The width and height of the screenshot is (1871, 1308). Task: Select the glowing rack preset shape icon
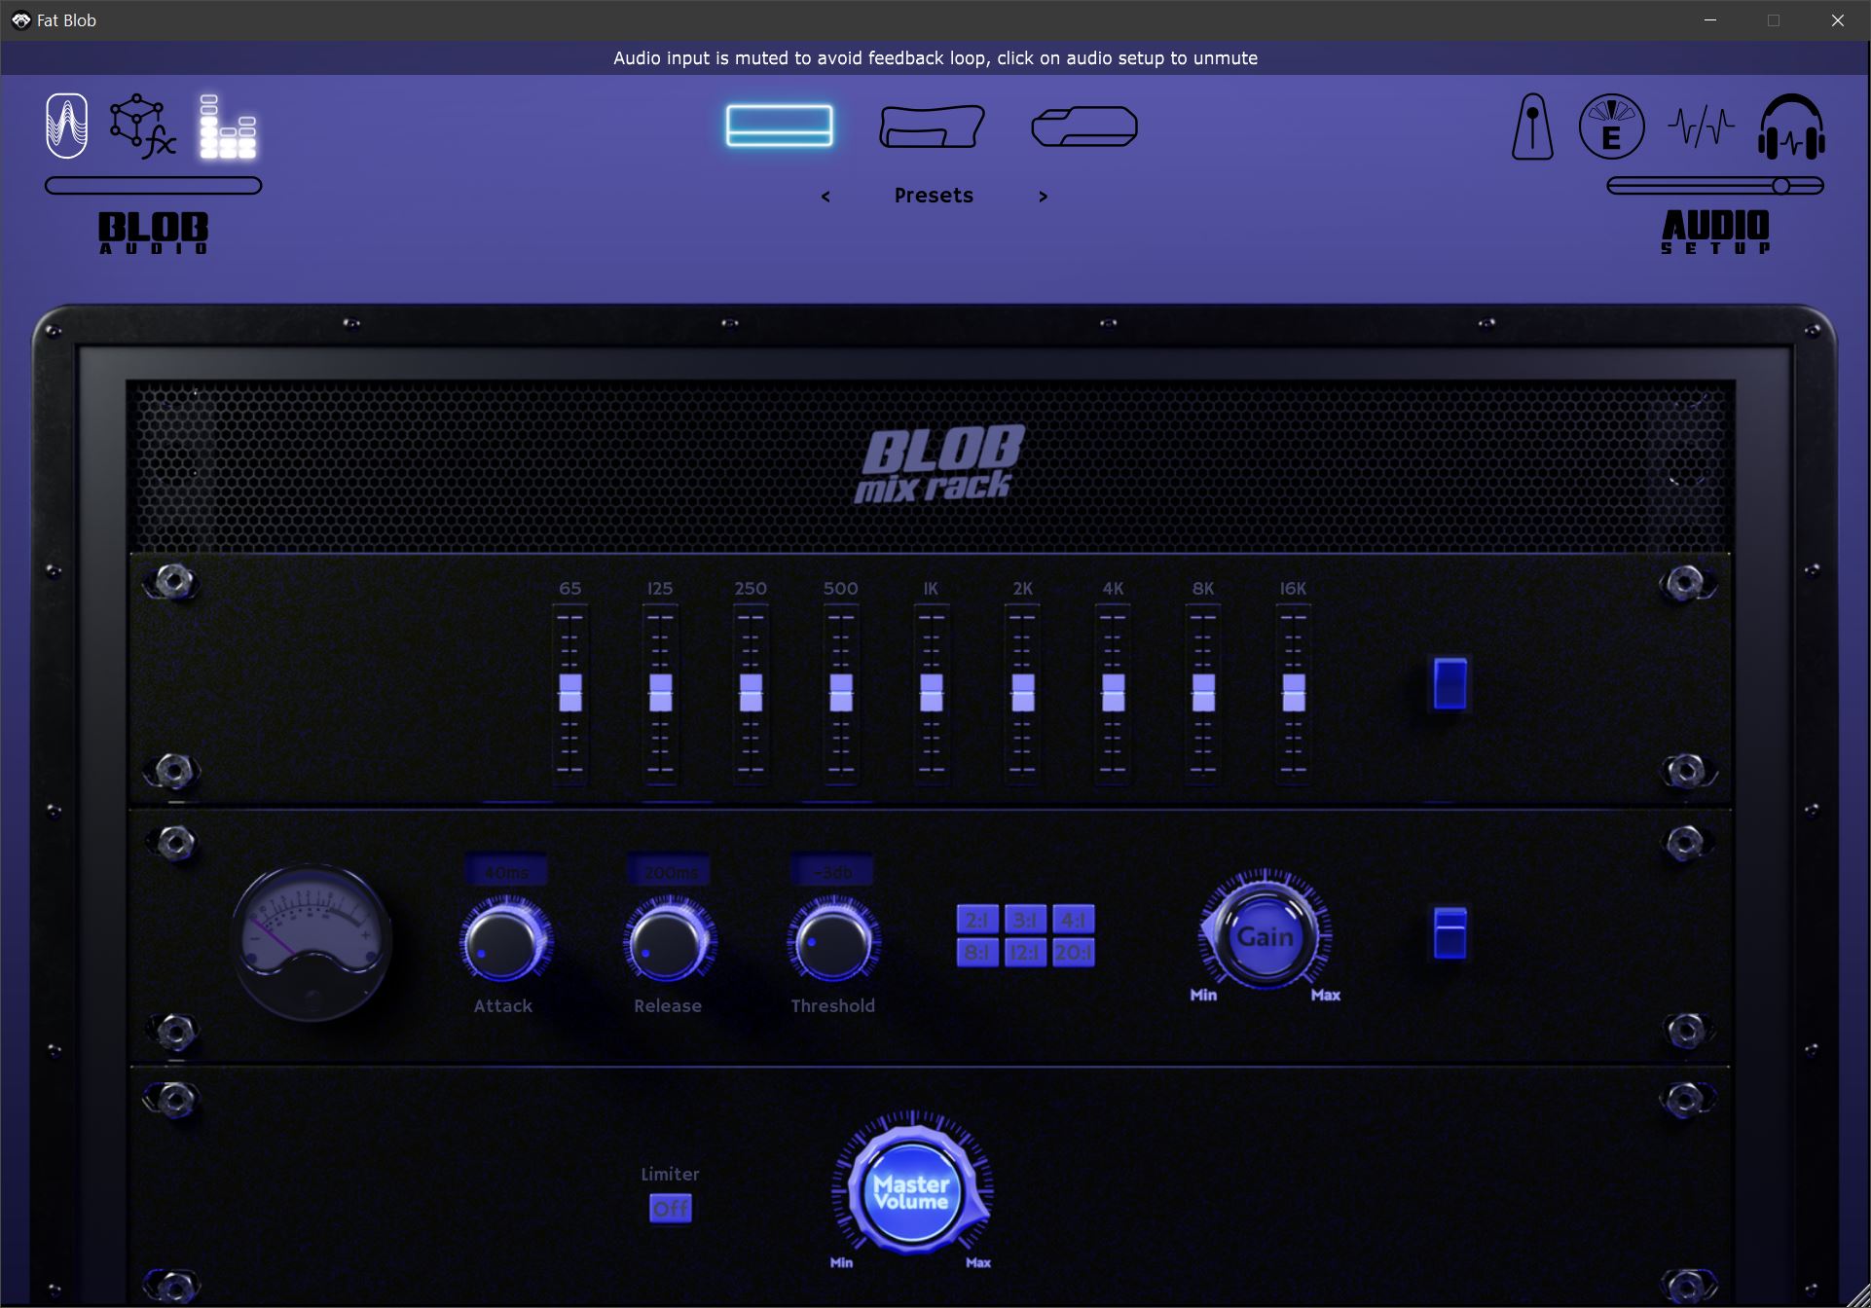pyautogui.click(x=779, y=125)
